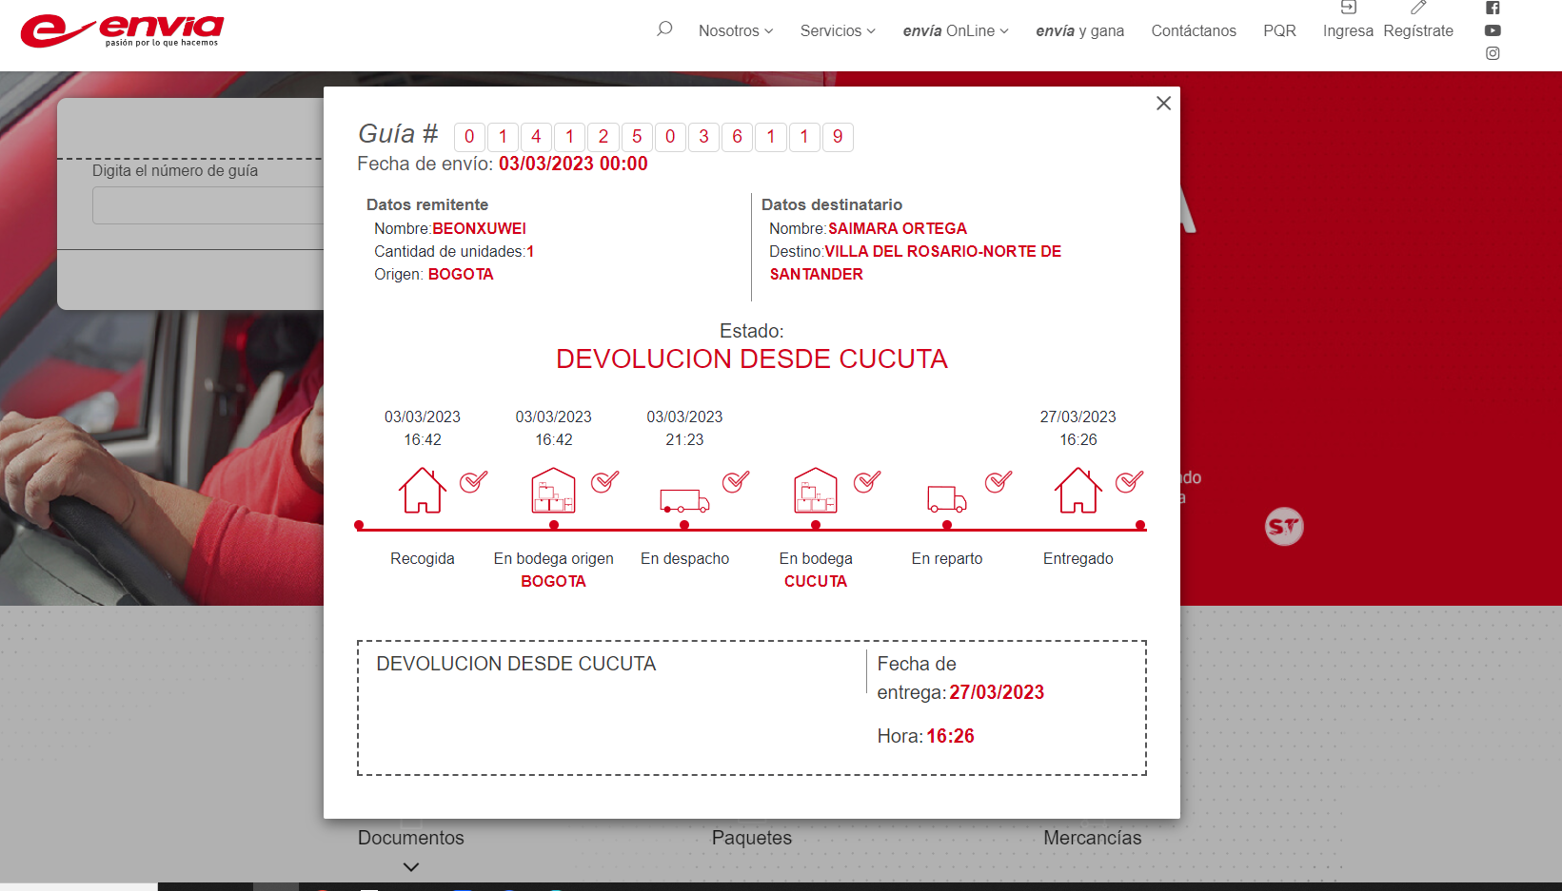The height and width of the screenshot is (891, 1562).
Task: Expand the Servicios menu
Action: 838,30
